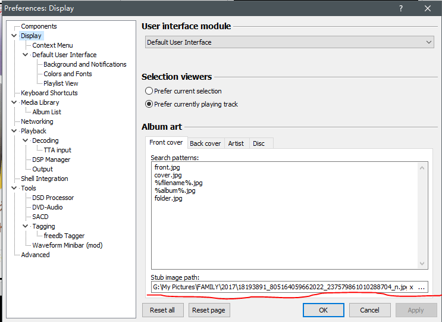Open the User interface module dropdown
The image size is (442, 322).
click(290, 42)
